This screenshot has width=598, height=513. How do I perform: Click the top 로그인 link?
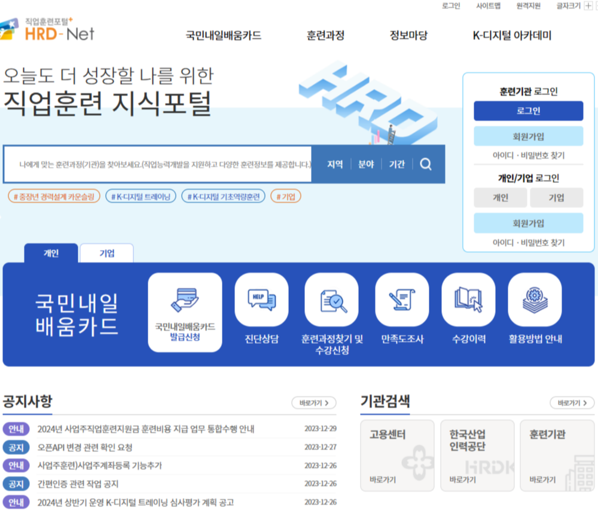(451, 6)
